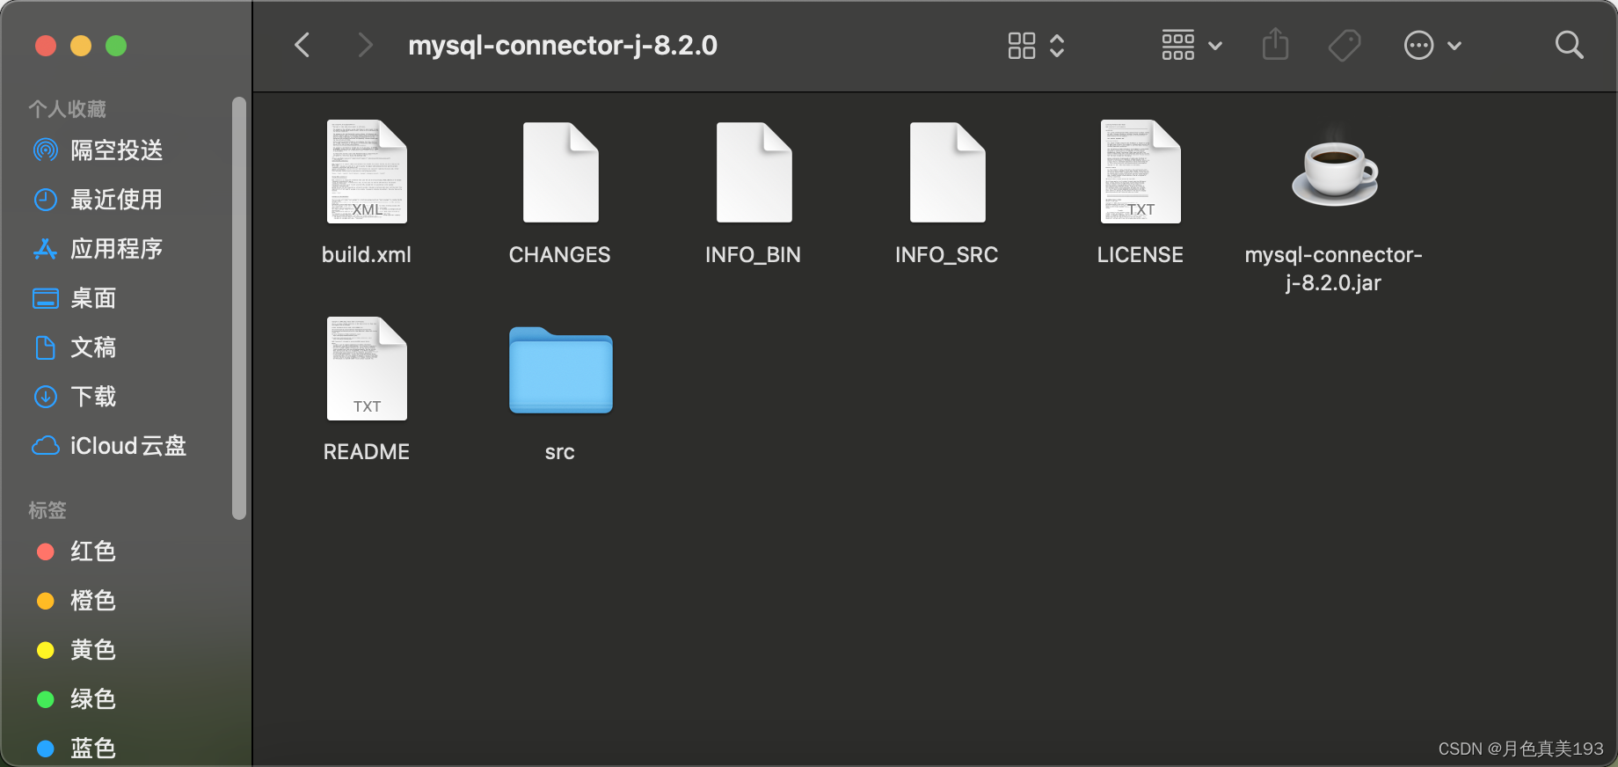
Task: Select the build.xml file icon
Action: [367, 172]
